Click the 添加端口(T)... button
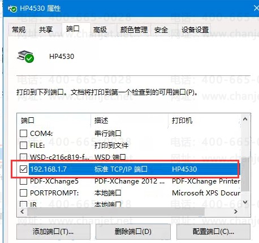The height and width of the screenshot is (243, 259). (x=53, y=232)
